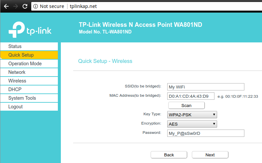
Task: Click the e.g. 00:1D:0F:11:22:33 example text
Action: coord(238,96)
